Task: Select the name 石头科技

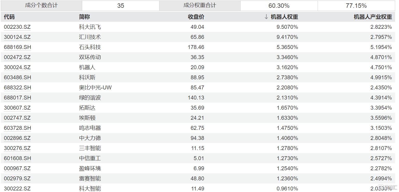Action: coord(90,47)
